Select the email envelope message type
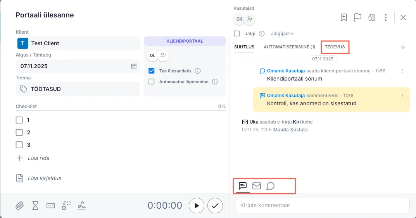The width and height of the screenshot is (416, 218). click(256, 186)
